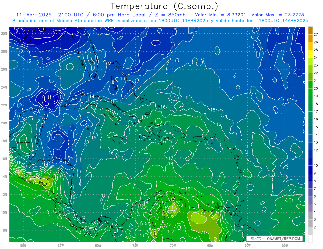Image resolution: width=323 pixels, height=249 pixels.
Task: Pick the light green swatch between 22 and 23
Action: click(x=310, y=69)
